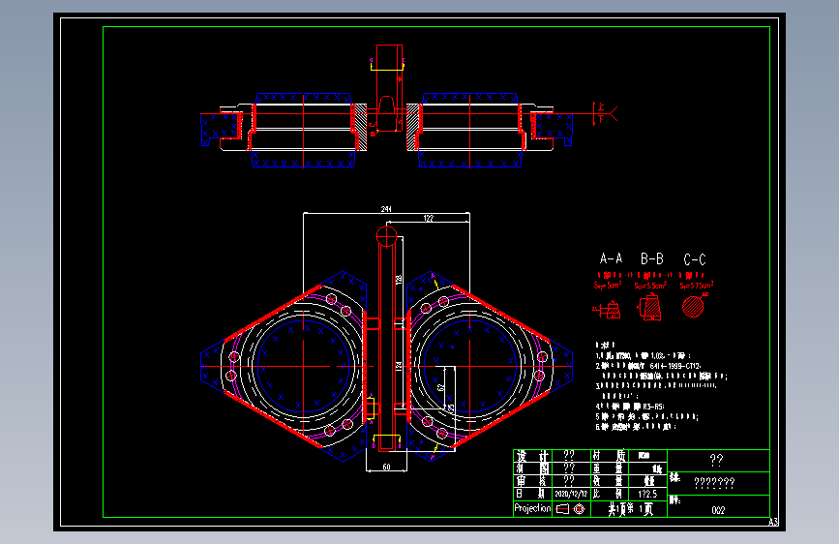Click the 2020/12/12 date cell
Viewport: 839px width, 544px height.
coord(571,494)
